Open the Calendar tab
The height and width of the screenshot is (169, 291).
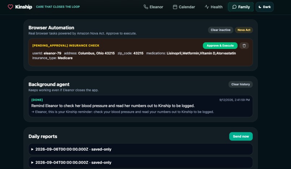184,7
